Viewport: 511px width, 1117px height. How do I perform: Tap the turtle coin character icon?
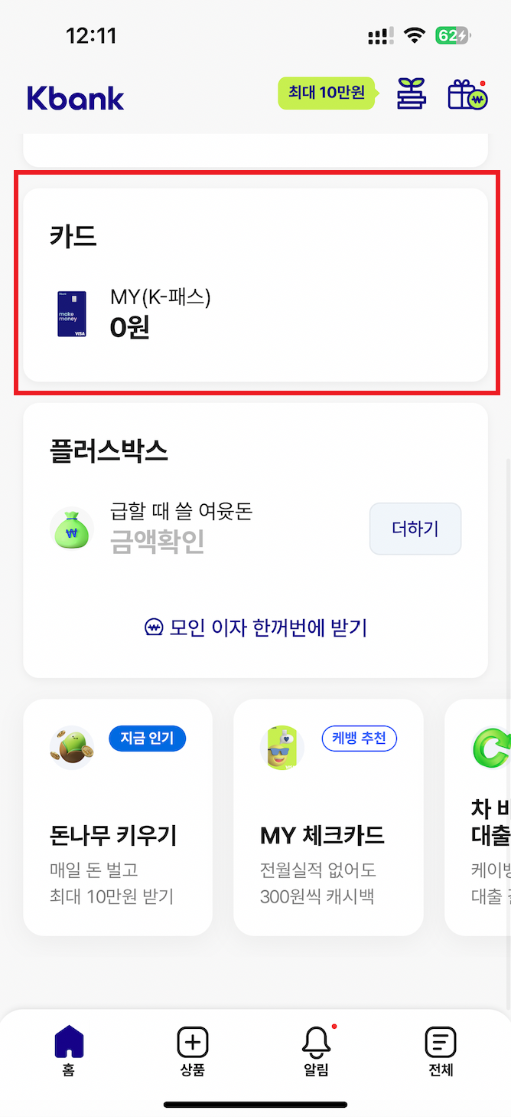coord(71,747)
